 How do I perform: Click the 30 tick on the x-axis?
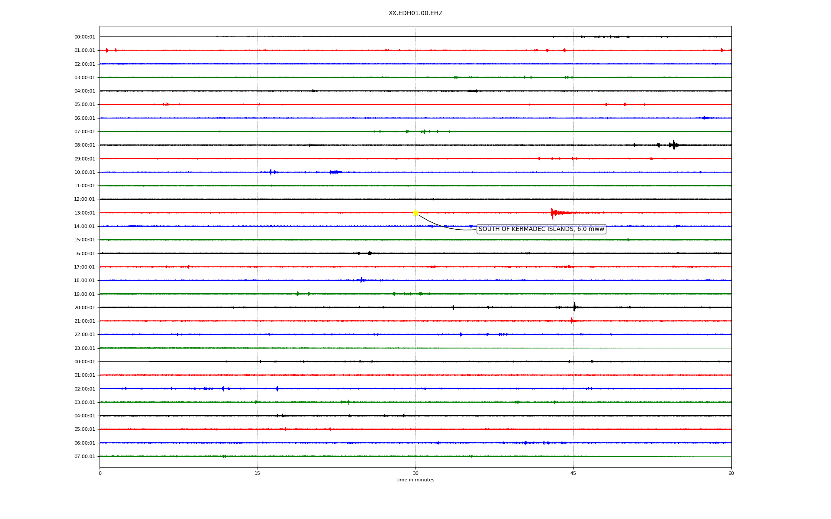[415, 473]
